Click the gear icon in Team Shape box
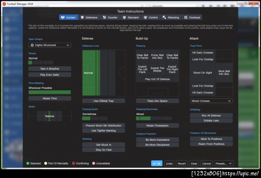Image resolution: width=261 pixels, height=178 pixels. point(32,45)
